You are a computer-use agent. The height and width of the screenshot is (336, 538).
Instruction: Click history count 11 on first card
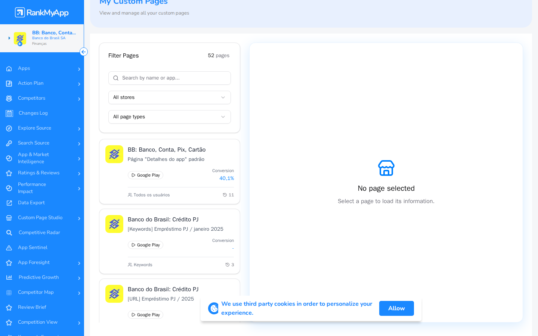(x=228, y=195)
